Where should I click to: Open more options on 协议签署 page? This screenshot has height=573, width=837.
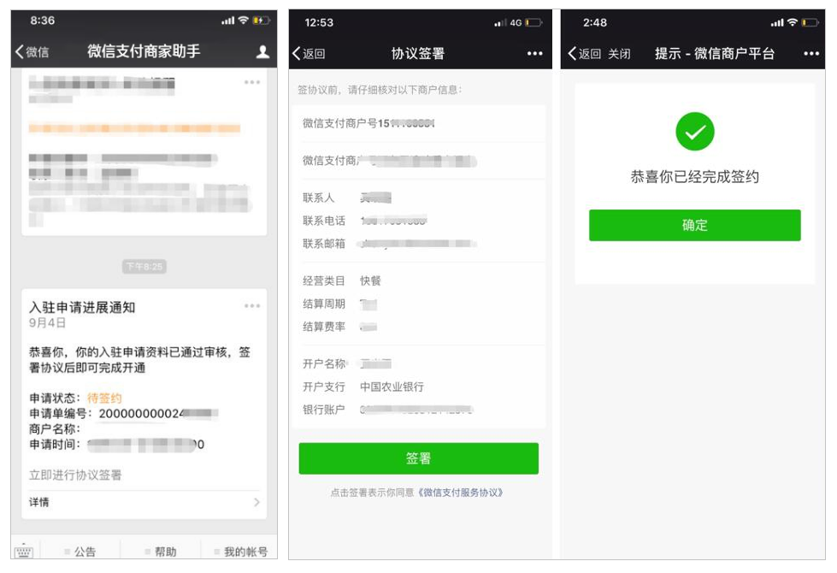tap(534, 53)
